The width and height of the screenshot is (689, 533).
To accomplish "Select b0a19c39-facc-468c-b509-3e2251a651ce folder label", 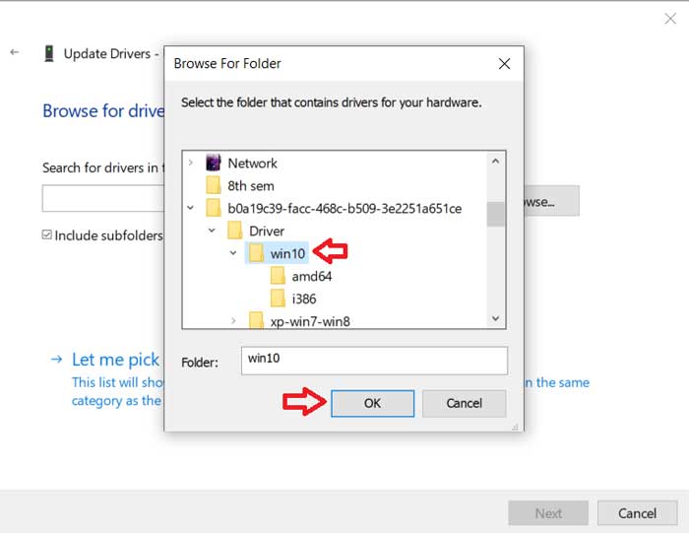I will [x=344, y=209].
